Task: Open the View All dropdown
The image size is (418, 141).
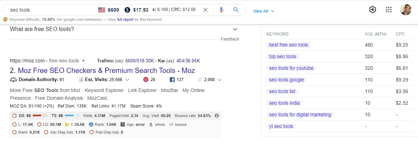Action: coord(264,11)
